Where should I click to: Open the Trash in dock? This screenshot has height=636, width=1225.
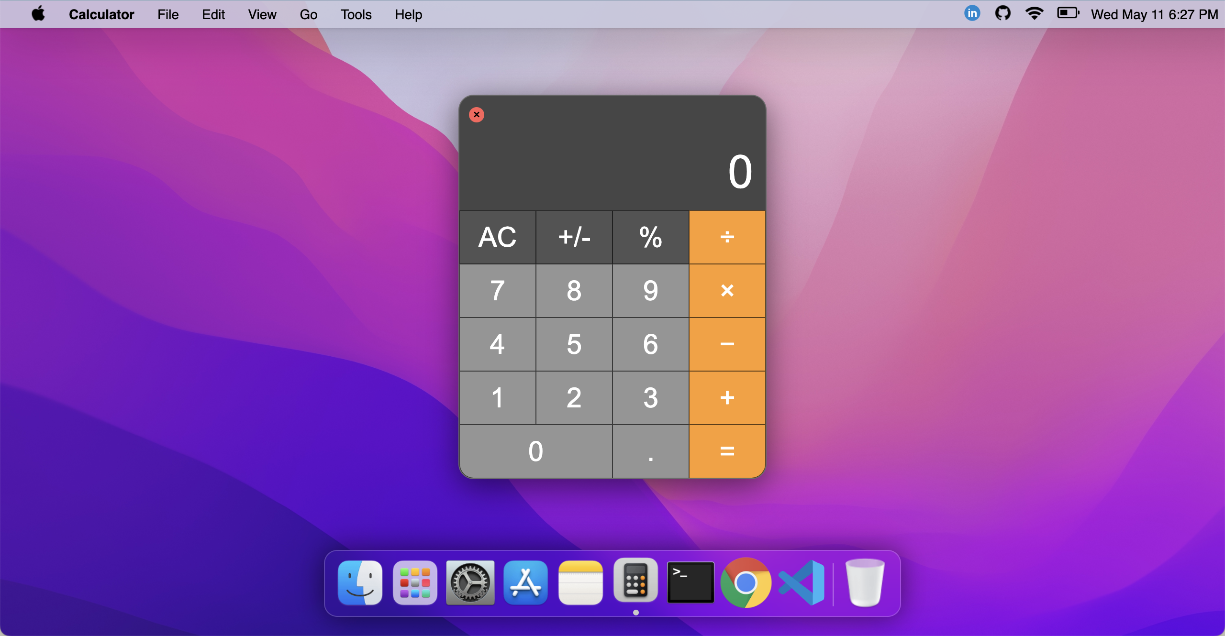coord(865,583)
